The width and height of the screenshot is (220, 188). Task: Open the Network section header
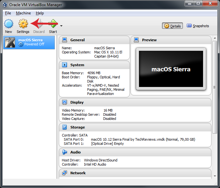(x=135, y=173)
